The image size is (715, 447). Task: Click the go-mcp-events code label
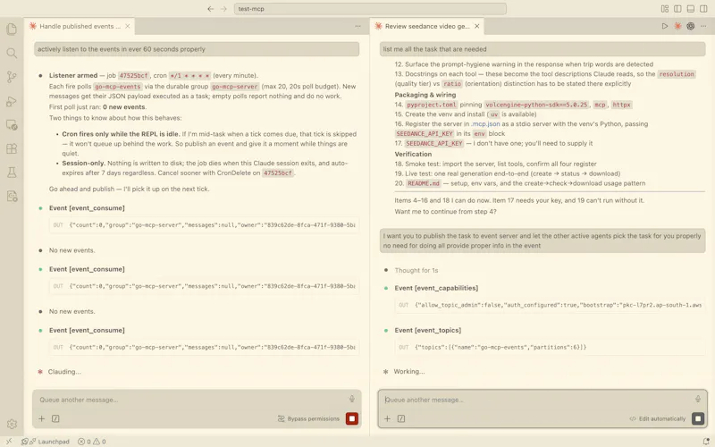(118, 86)
